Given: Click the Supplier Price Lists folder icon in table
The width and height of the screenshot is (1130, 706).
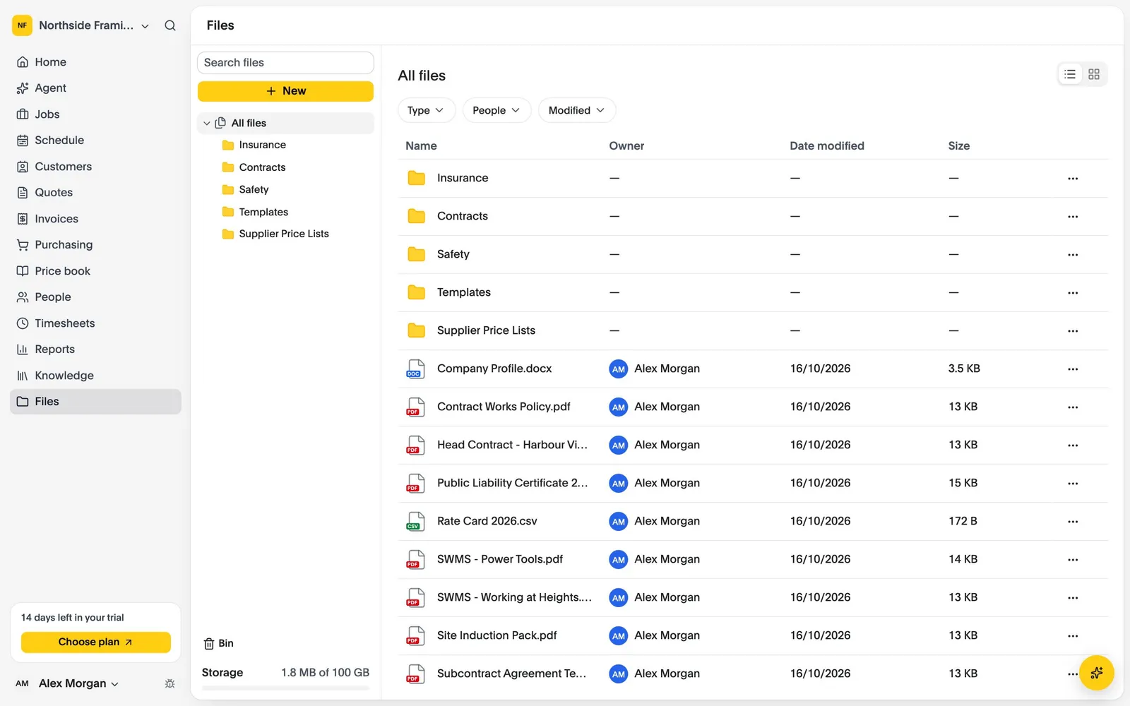Looking at the screenshot, I should [417, 330].
